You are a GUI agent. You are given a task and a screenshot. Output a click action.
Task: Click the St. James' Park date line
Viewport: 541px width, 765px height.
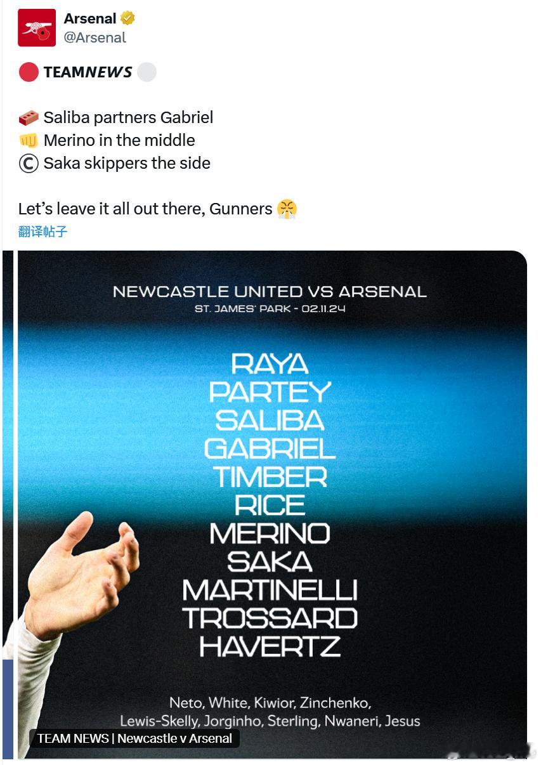(x=270, y=310)
